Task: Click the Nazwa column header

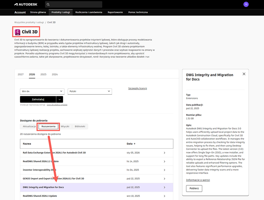Action: pos(27,144)
